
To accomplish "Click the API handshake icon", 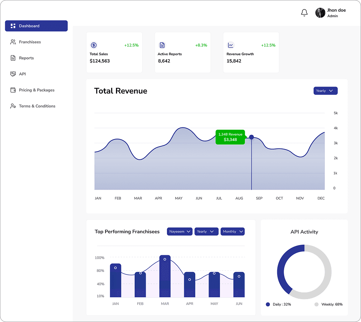I will click(x=12, y=74).
